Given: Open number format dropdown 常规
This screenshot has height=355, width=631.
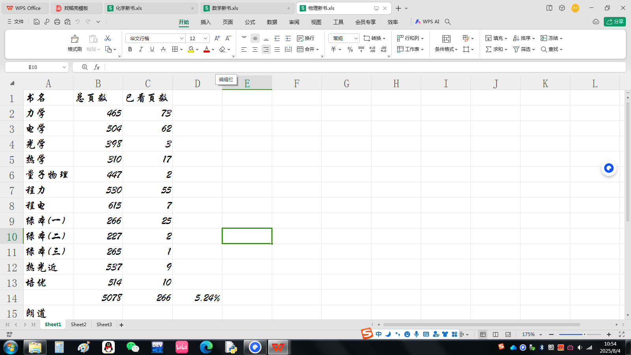Looking at the screenshot, I should coord(356,38).
